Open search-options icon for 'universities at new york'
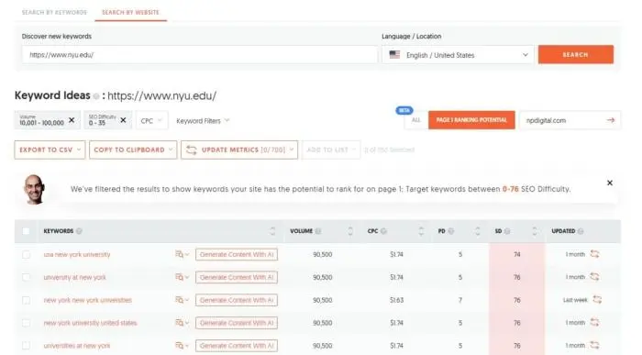This screenshot has height=355, width=642. pos(182,346)
